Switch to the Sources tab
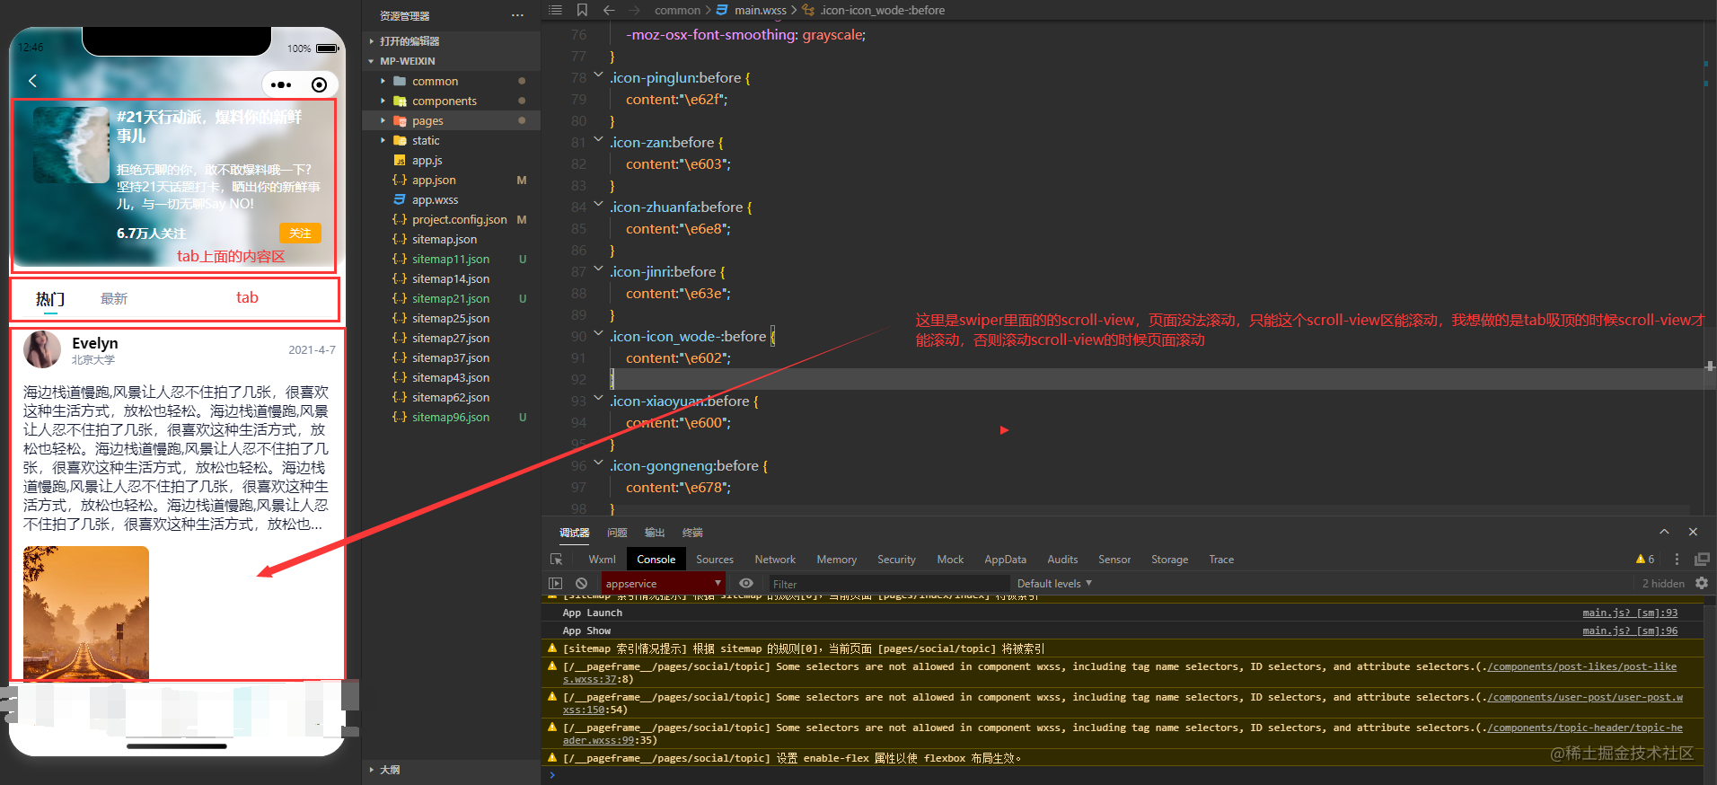Viewport: 1717px width, 785px height. point(715,559)
